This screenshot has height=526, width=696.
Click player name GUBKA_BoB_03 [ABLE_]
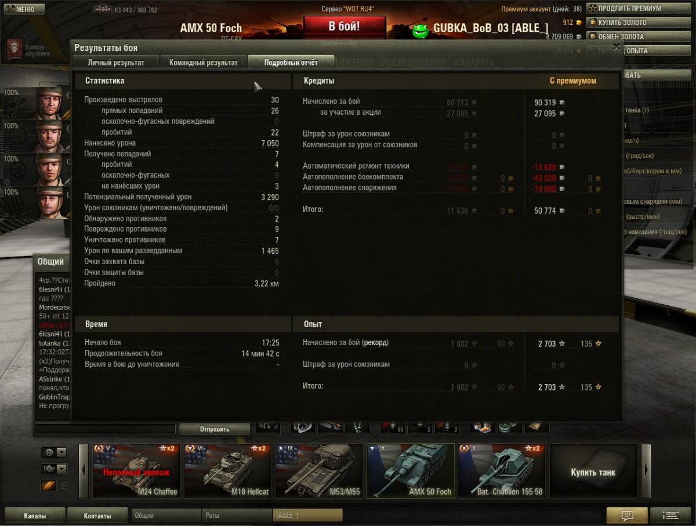[x=491, y=28]
